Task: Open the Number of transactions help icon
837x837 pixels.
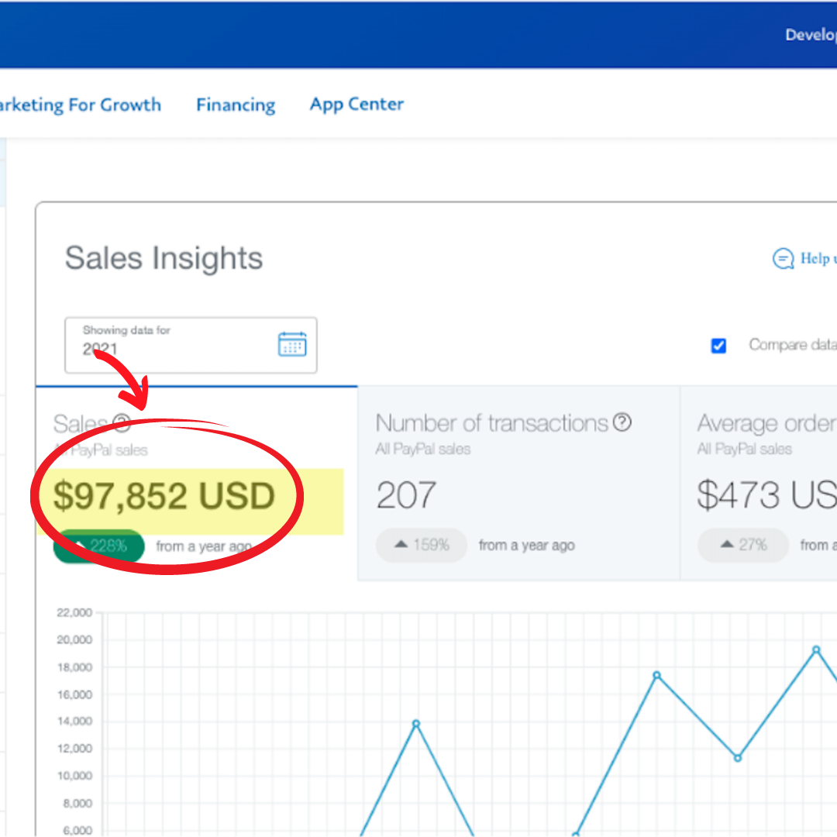Action: click(622, 422)
